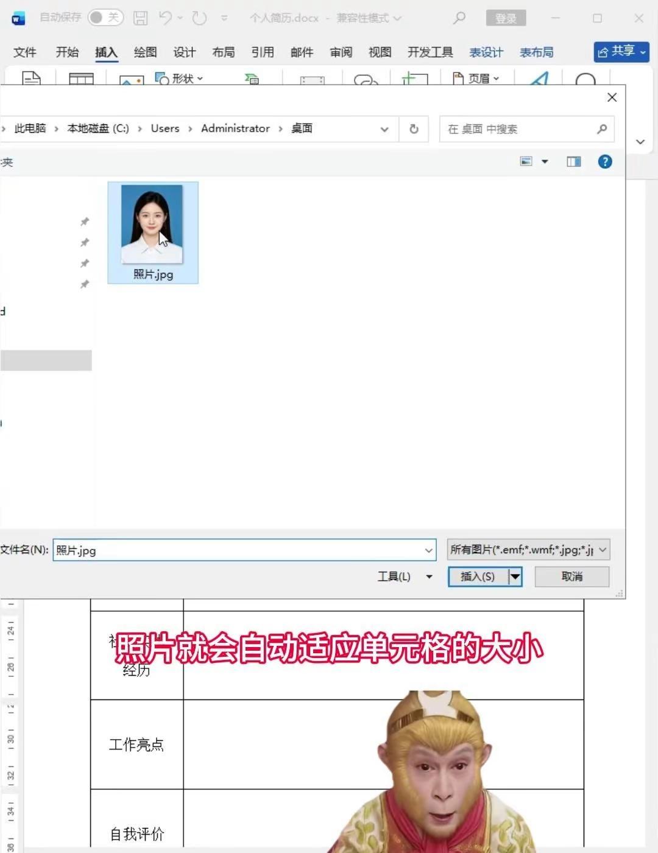This screenshot has width=658, height=853.
Task: Open the Undo history dropdown arrow
Action: tap(180, 18)
